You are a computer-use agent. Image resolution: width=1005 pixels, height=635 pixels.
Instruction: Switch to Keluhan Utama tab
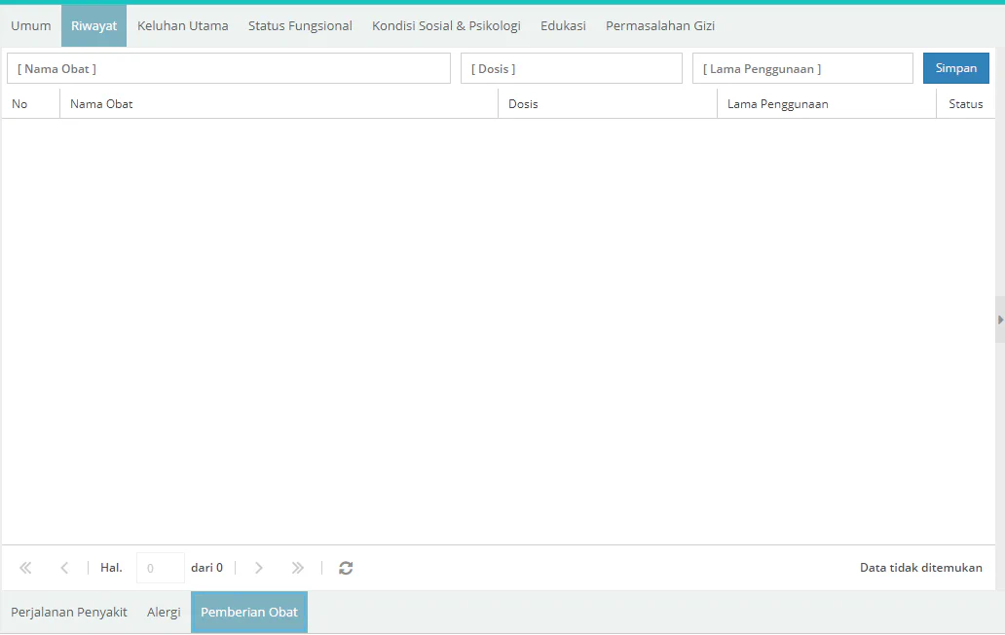pos(183,25)
